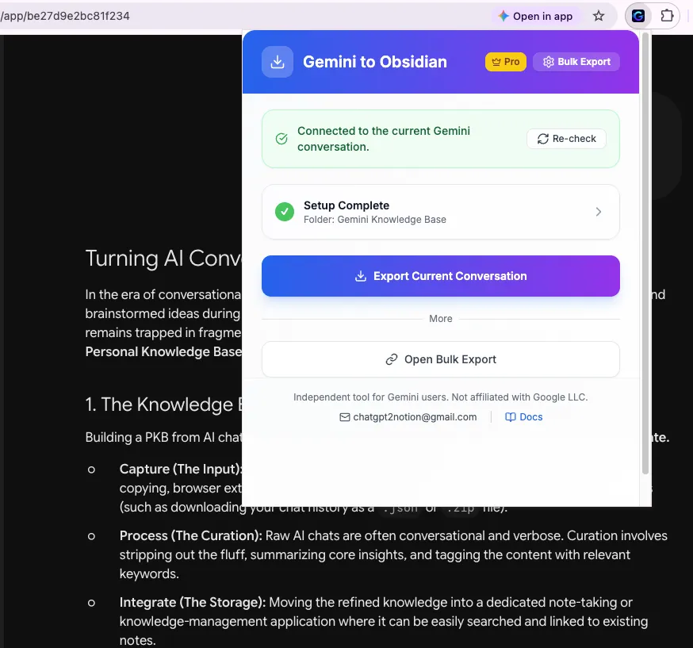Bookmark this page with the star icon
This screenshot has width=693, height=648.
point(599,17)
